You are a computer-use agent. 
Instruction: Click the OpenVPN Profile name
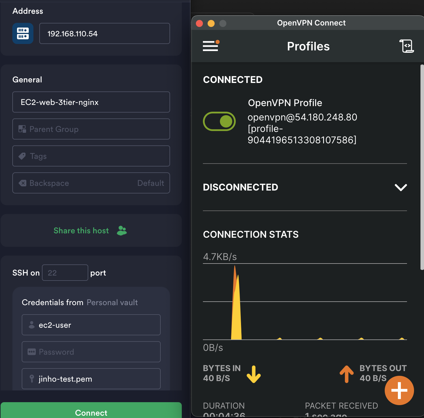pos(285,103)
